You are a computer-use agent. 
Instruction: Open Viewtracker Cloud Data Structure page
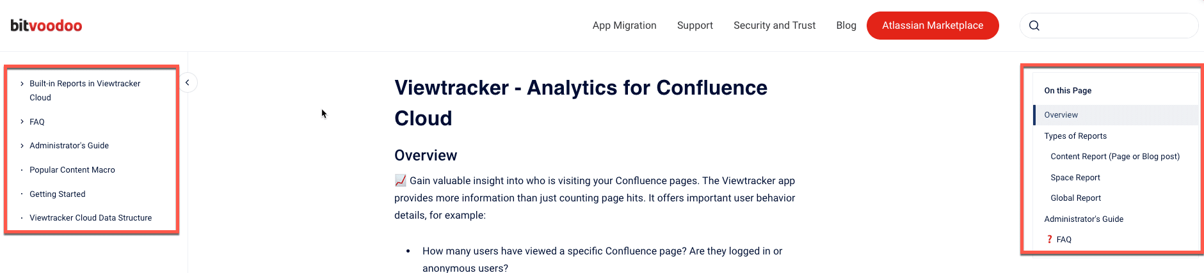(x=91, y=218)
